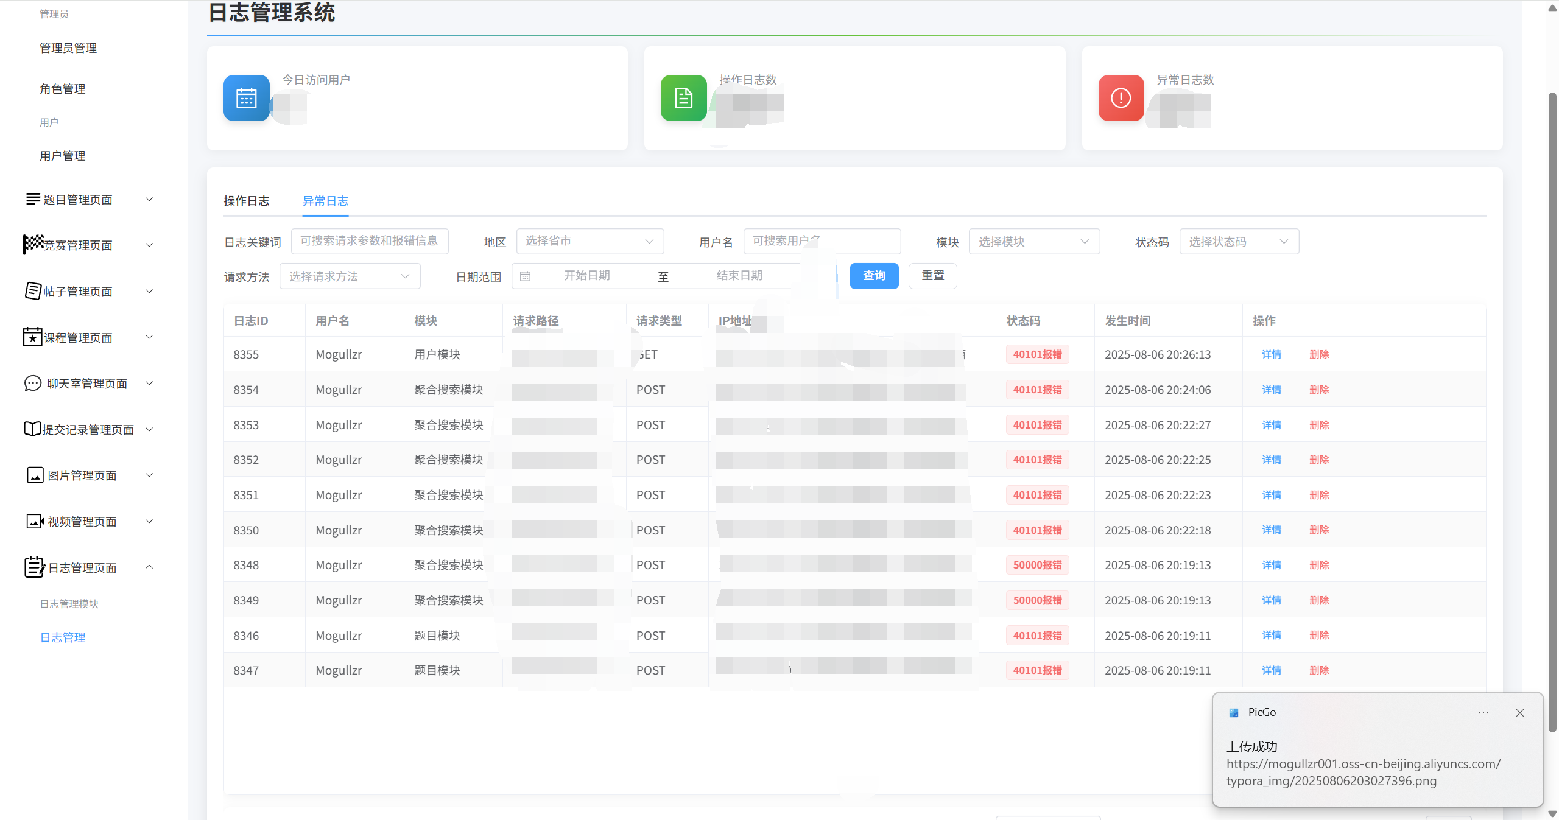This screenshot has width=1559, height=820.
Task: Click 删除 for log ID 8355
Action: pos(1319,354)
